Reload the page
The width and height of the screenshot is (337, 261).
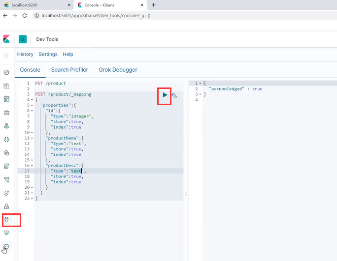(25, 16)
